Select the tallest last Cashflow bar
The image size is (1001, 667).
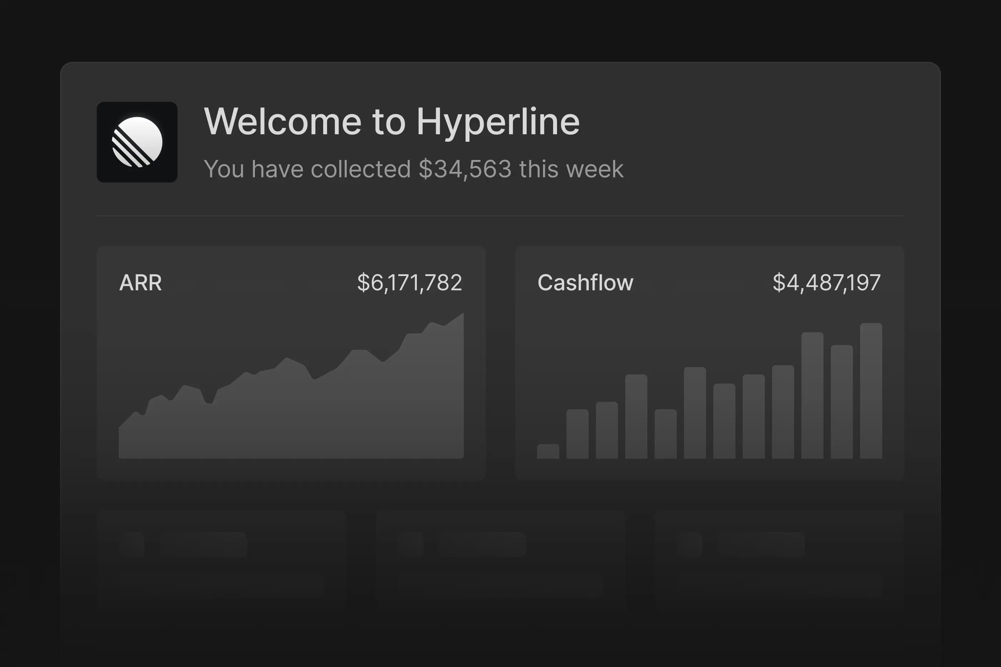[871, 391]
